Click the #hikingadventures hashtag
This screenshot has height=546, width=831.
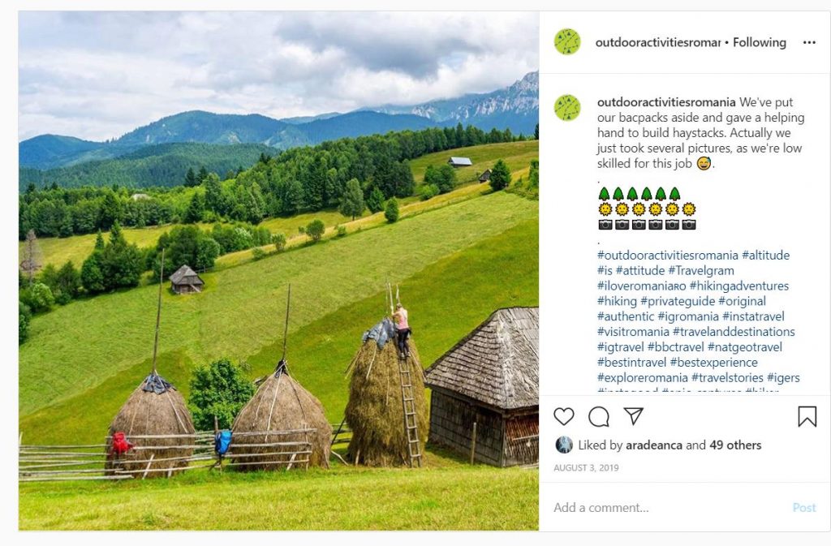click(x=738, y=286)
